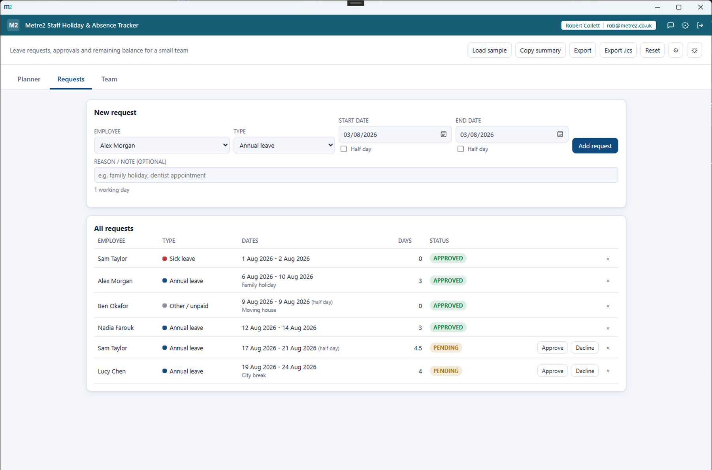Decline Lucy Chen's City break request
The image size is (712, 470).
tap(585, 371)
